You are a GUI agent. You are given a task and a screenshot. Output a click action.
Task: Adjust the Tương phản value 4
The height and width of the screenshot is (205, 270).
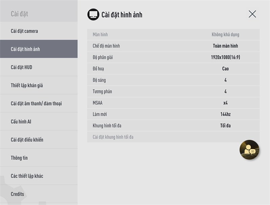[225, 91]
